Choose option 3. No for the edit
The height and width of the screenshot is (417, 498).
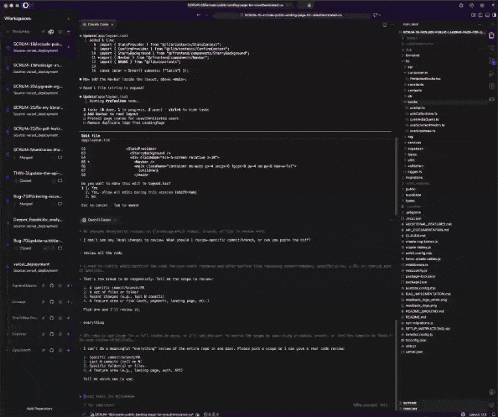(91, 197)
